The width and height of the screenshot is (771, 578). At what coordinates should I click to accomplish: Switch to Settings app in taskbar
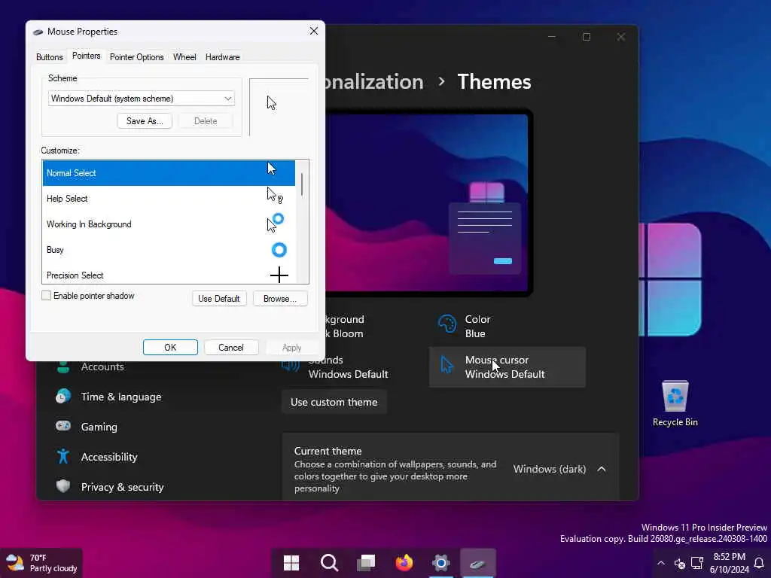click(441, 563)
